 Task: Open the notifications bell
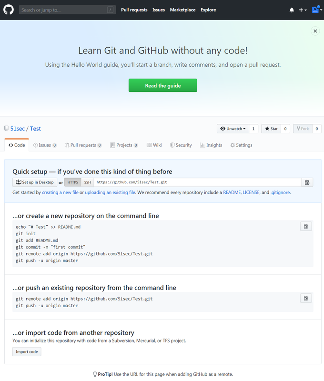pyautogui.click(x=292, y=10)
